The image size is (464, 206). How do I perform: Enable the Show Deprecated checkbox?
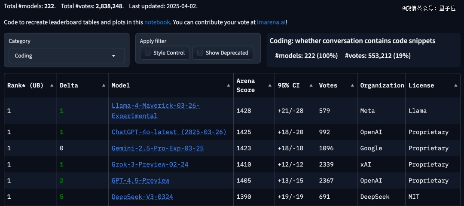[200, 53]
